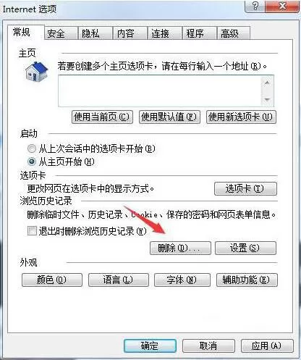Open the 字体(N) fonts dialog
This screenshot has width=301, height=360.
182,280
